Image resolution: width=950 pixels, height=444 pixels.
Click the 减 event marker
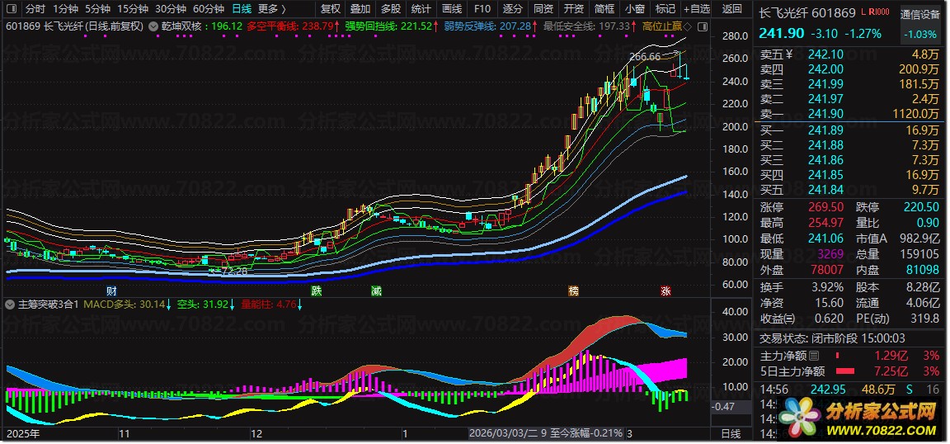pyautogui.click(x=376, y=290)
